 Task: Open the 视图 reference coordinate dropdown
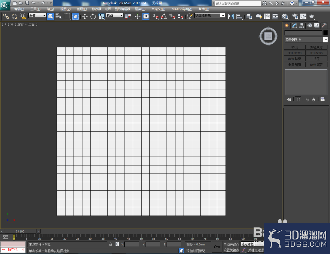[115, 16]
